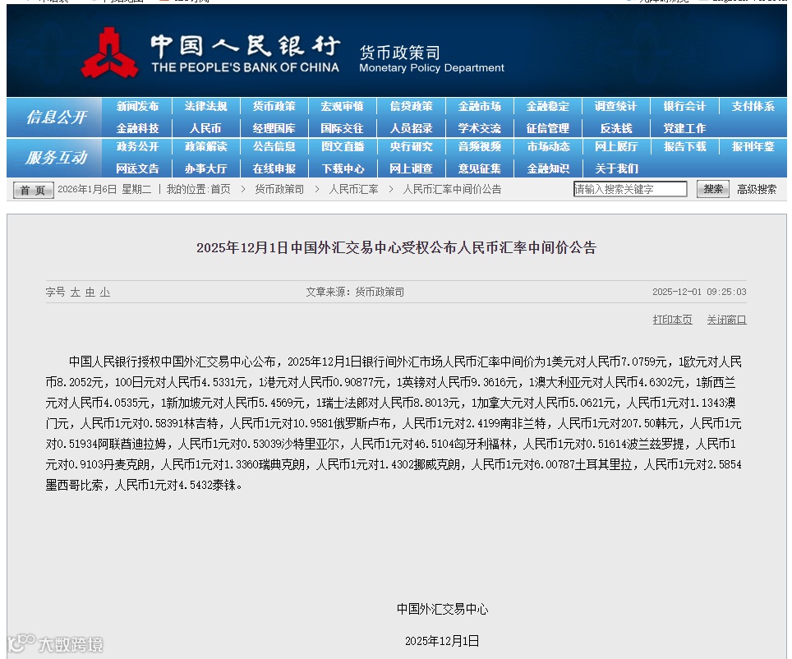Click the article title heading
The image size is (792, 659).
coord(396,247)
